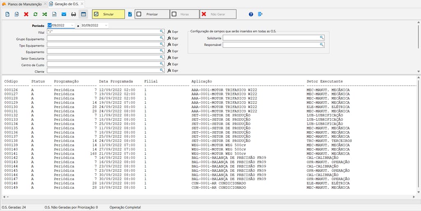This screenshot has height=211, width=421.
Task: Click WEG-0001-MOTOR WEG 500cv in row 000139
Action: [219, 145]
